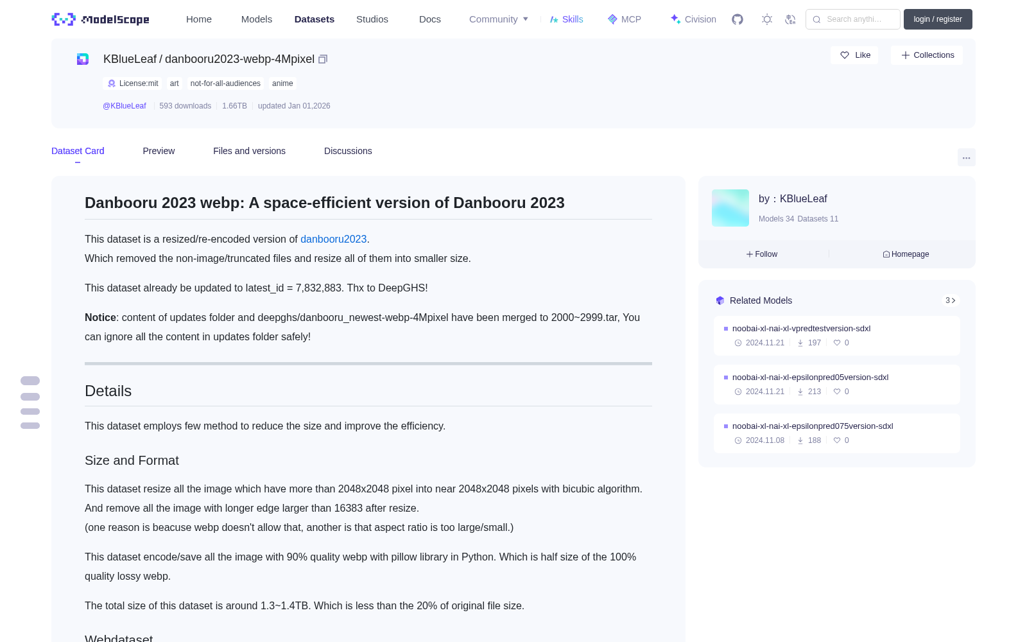Click the KBlueLeaf namespace in title
The height and width of the screenshot is (642, 1027).
coord(130,59)
